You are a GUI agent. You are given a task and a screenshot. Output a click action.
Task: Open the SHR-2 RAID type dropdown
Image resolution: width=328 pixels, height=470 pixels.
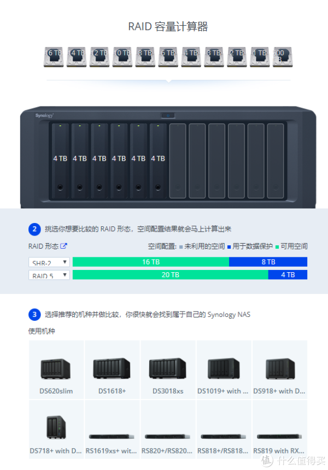click(x=49, y=262)
